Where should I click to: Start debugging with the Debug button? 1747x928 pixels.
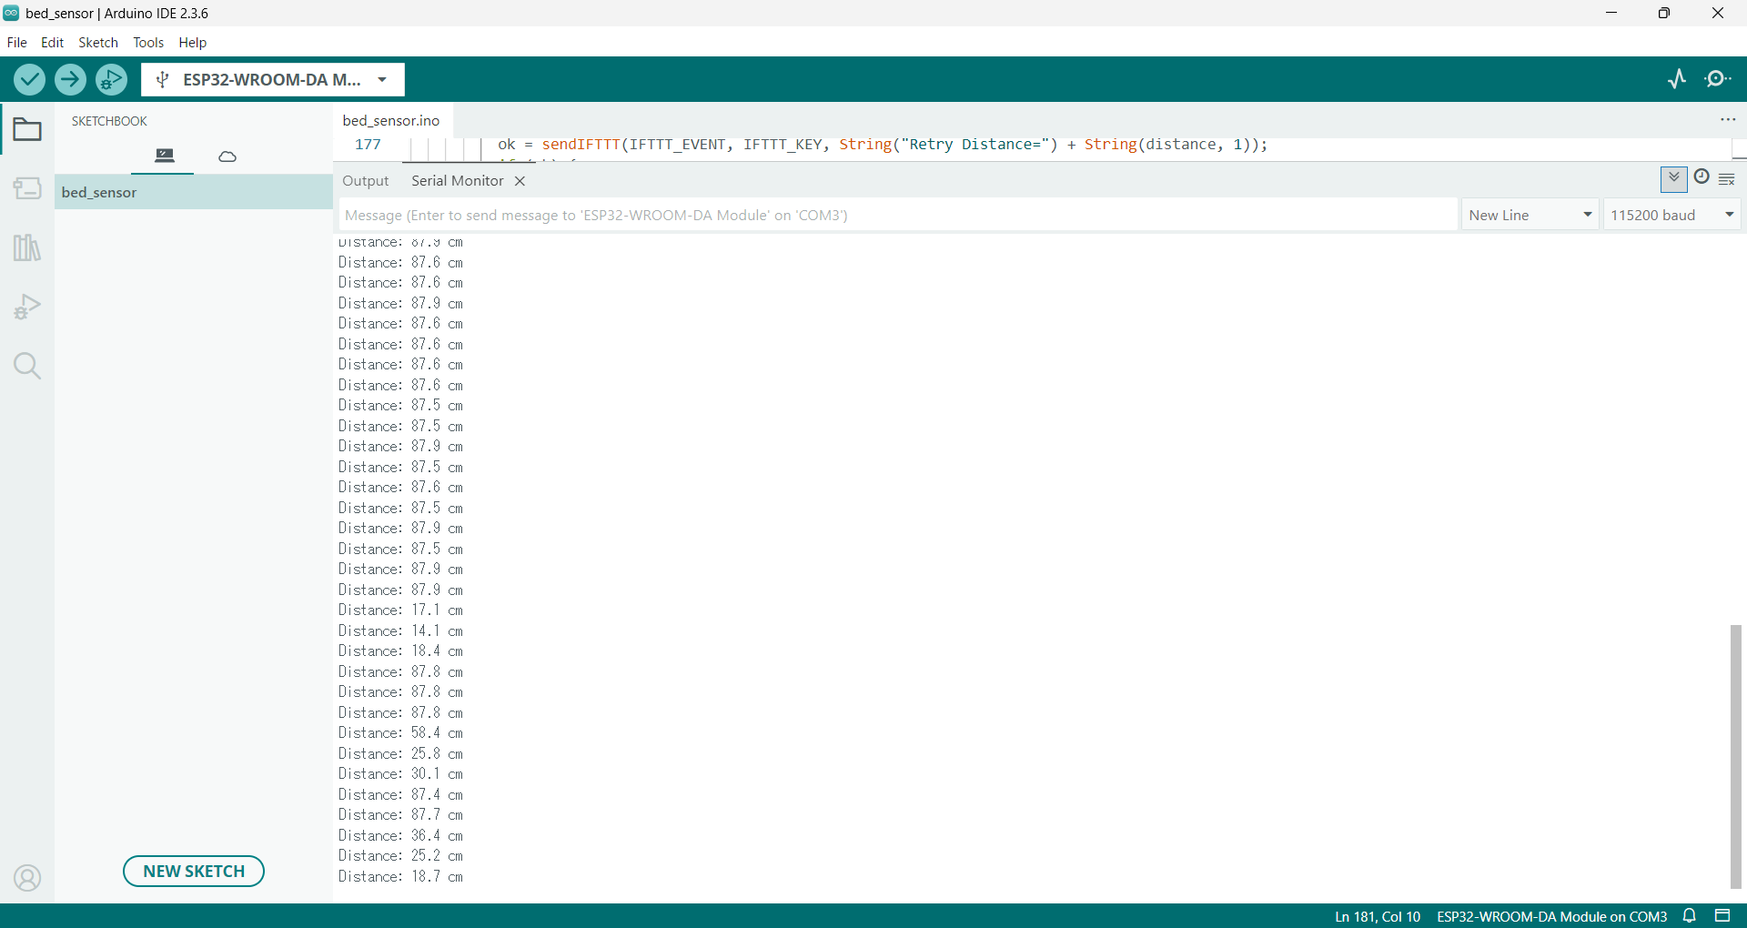coord(111,79)
